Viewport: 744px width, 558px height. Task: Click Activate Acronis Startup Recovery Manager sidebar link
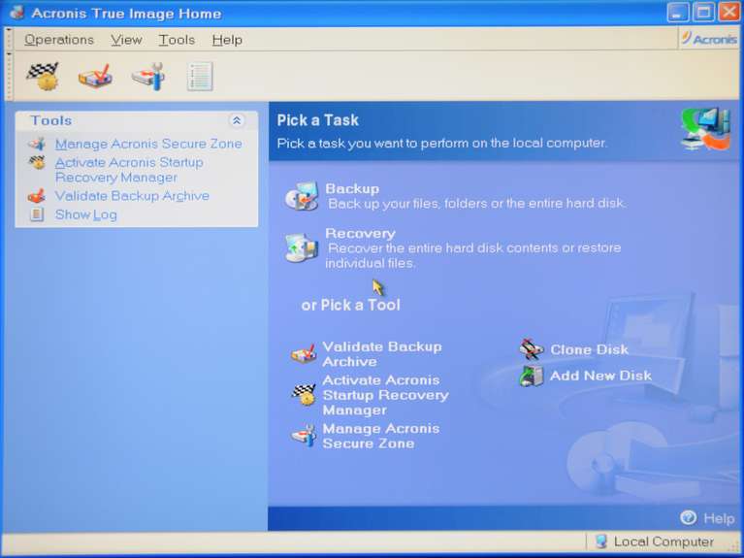click(x=129, y=170)
